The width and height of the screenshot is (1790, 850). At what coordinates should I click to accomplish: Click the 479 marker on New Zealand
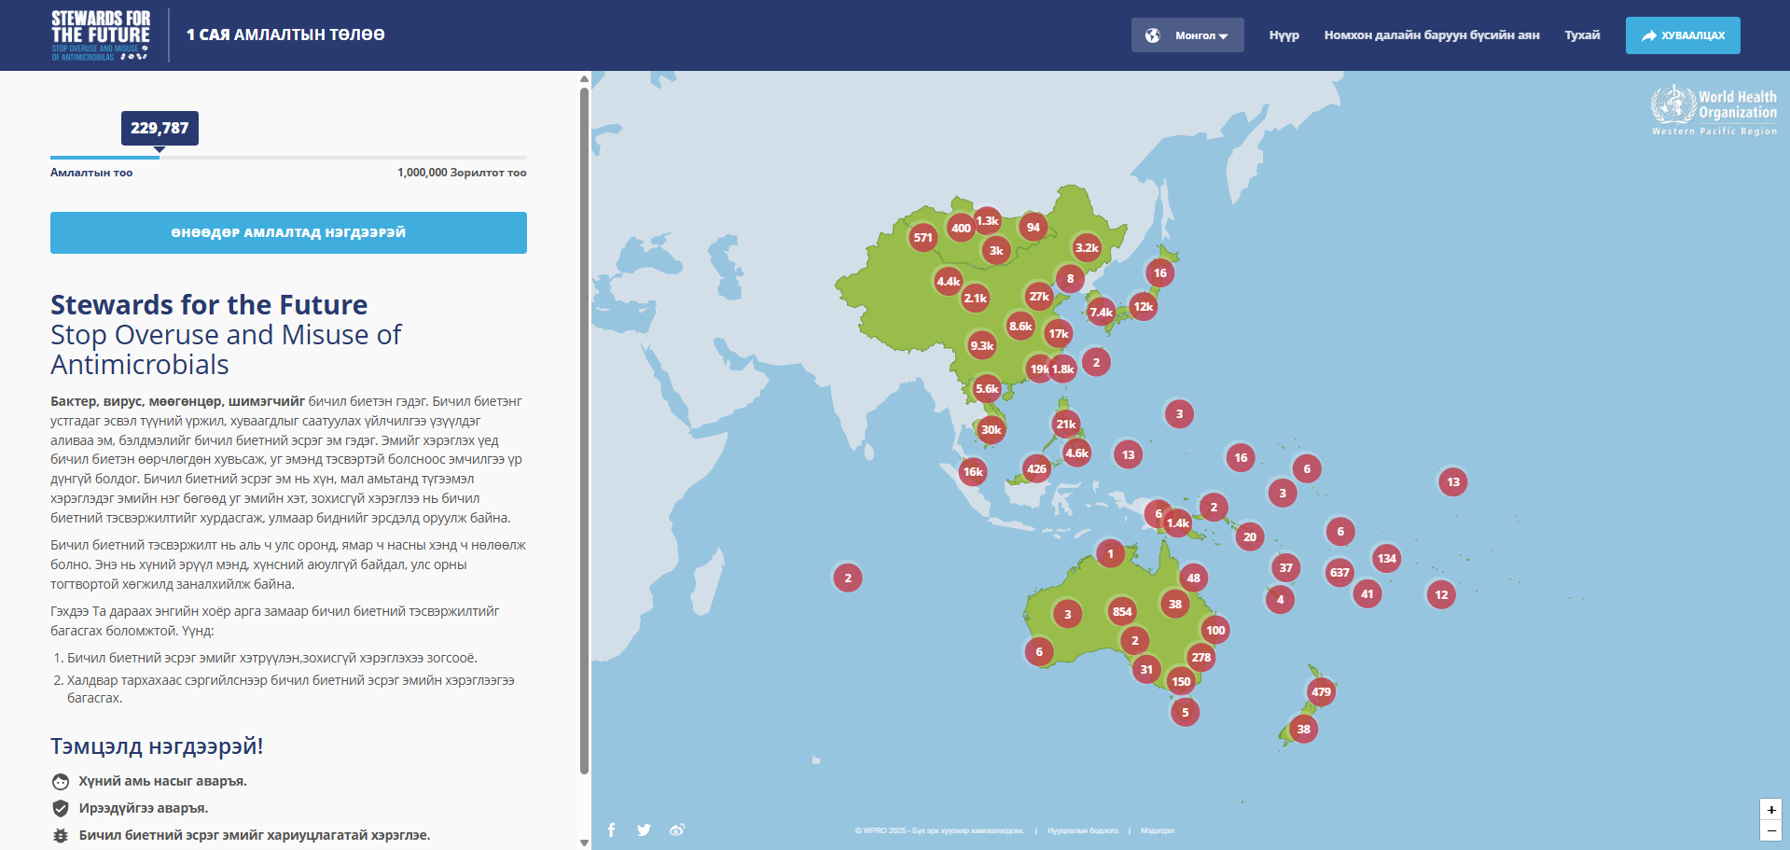[x=1321, y=691]
